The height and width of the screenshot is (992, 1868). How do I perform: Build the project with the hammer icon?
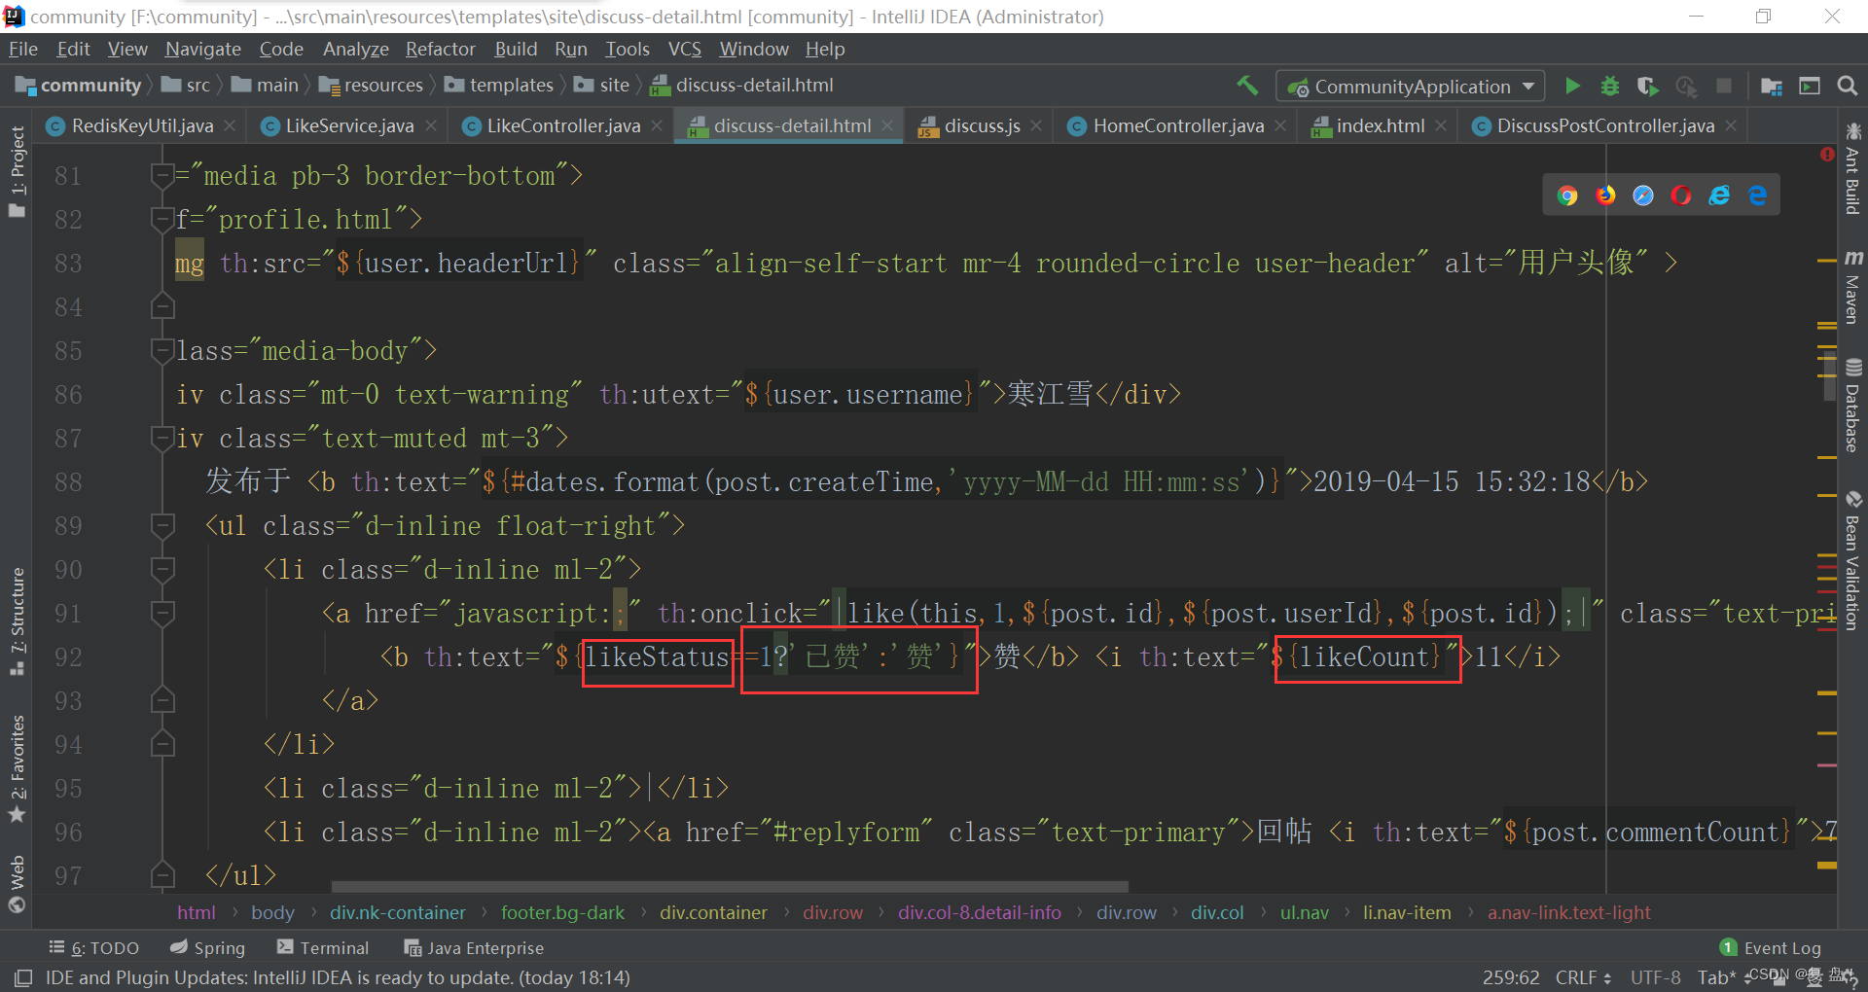click(1247, 86)
